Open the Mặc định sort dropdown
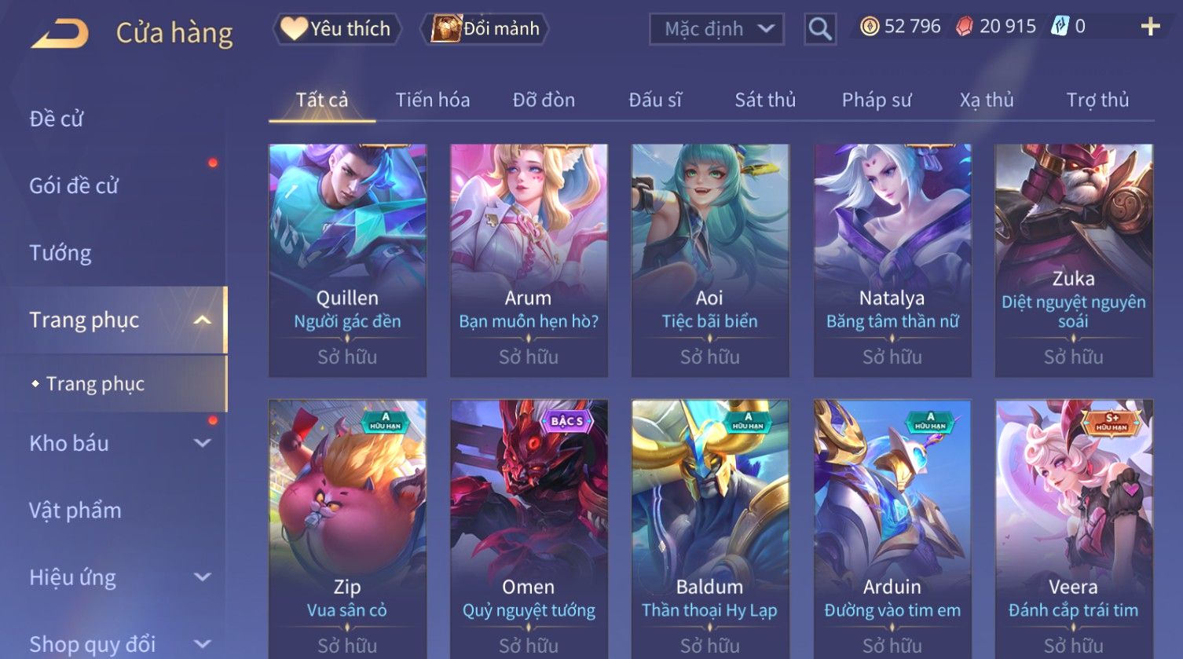1183x659 pixels. (716, 29)
